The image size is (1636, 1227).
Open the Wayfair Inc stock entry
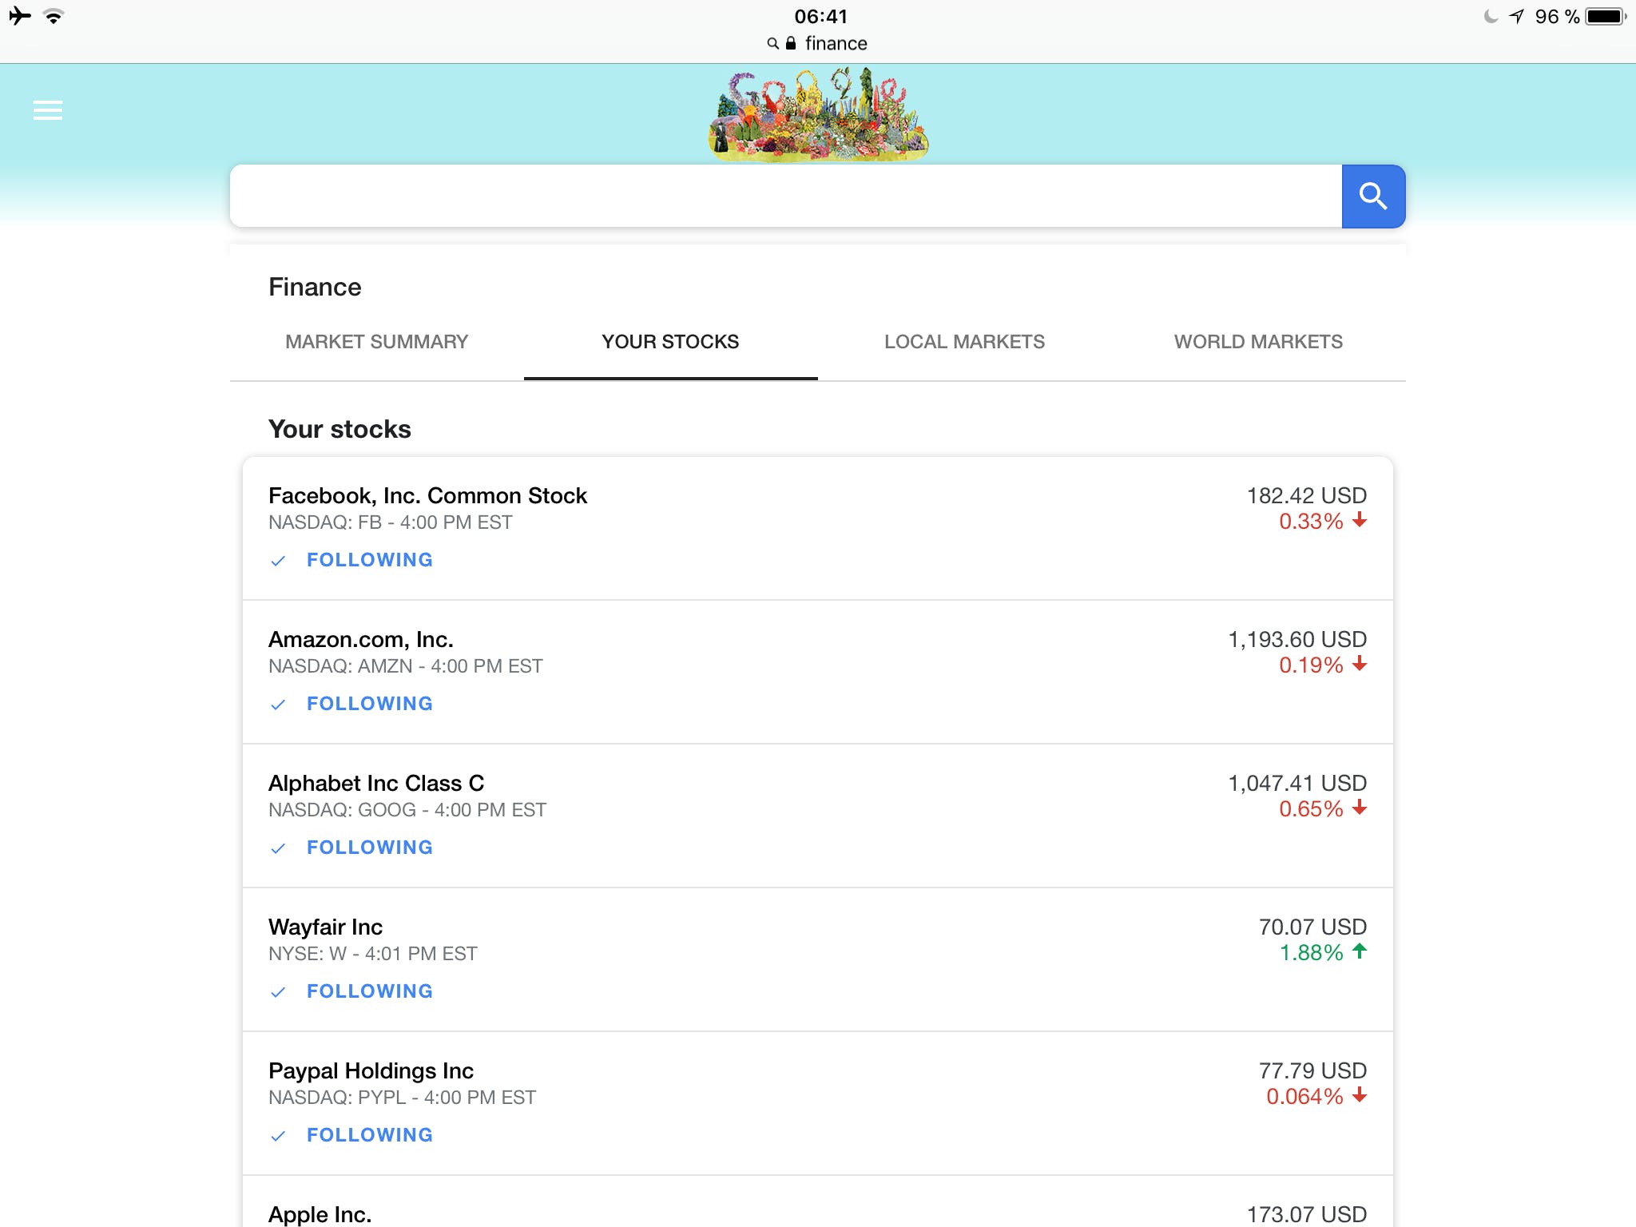coord(326,927)
